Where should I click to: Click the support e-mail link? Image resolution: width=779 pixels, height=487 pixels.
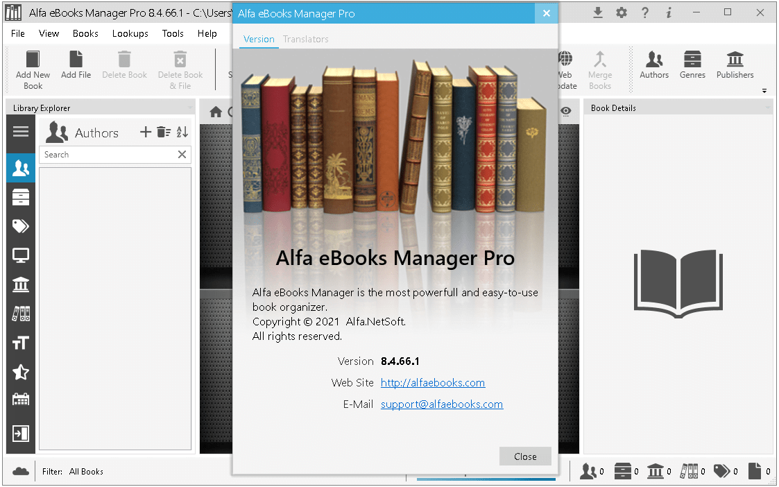tap(442, 404)
